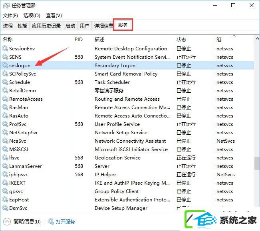Screen dimensions: 260x231
Task: Click the DsmSvc service gear icon
Action: click(x=5, y=208)
